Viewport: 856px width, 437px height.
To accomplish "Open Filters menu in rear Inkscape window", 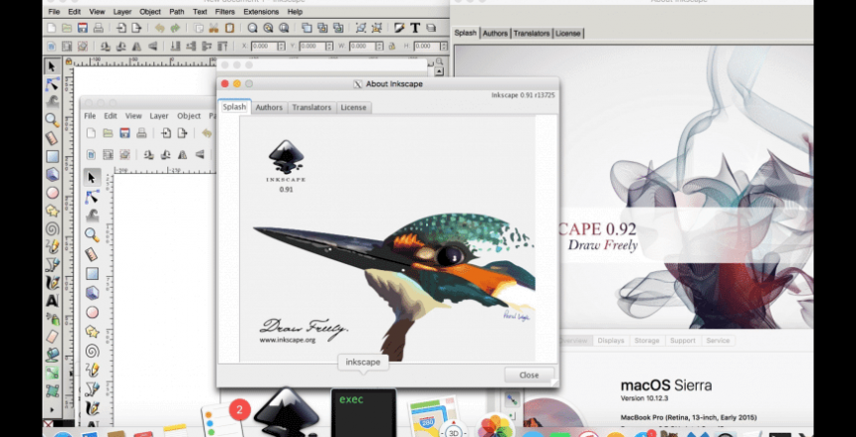I will [224, 12].
